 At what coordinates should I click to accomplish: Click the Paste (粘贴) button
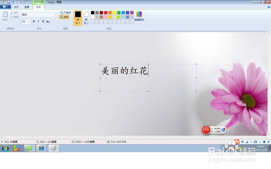[5, 16]
